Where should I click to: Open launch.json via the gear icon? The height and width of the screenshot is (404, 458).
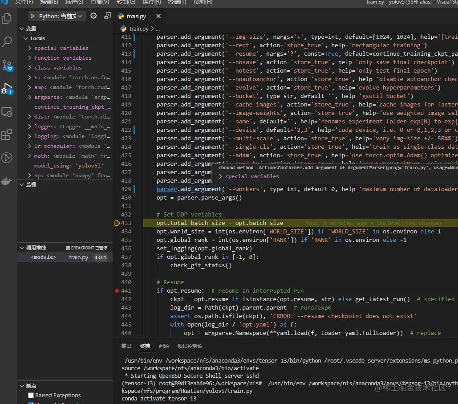[x=93, y=16]
